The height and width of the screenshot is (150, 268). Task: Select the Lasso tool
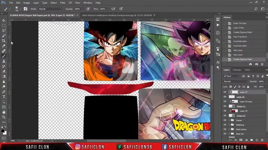pos(4,30)
